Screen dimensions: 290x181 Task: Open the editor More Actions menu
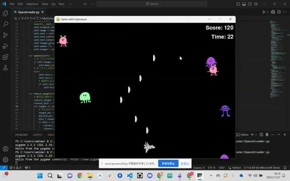pos(285,12)
